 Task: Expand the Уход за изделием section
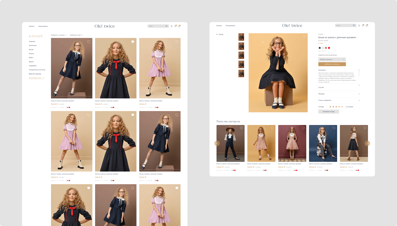(x=339, y=100)
